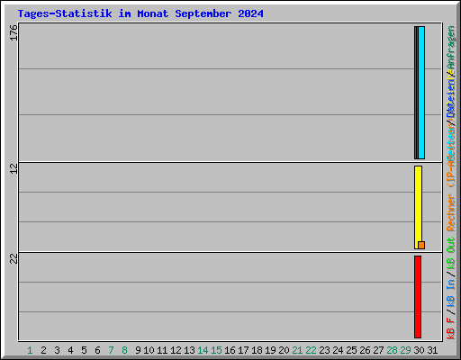Image resolution: width=461 pixels, height=360 pixels.
Task: Click day 23 on the x-axis
Action: 324,350
